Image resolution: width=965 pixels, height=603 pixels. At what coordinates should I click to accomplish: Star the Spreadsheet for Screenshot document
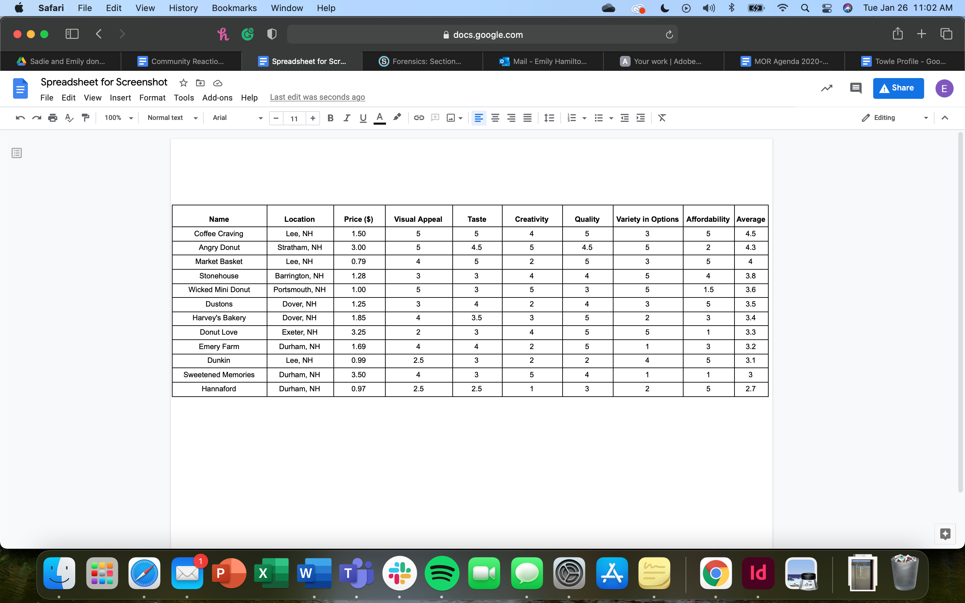tap(183, 83)
